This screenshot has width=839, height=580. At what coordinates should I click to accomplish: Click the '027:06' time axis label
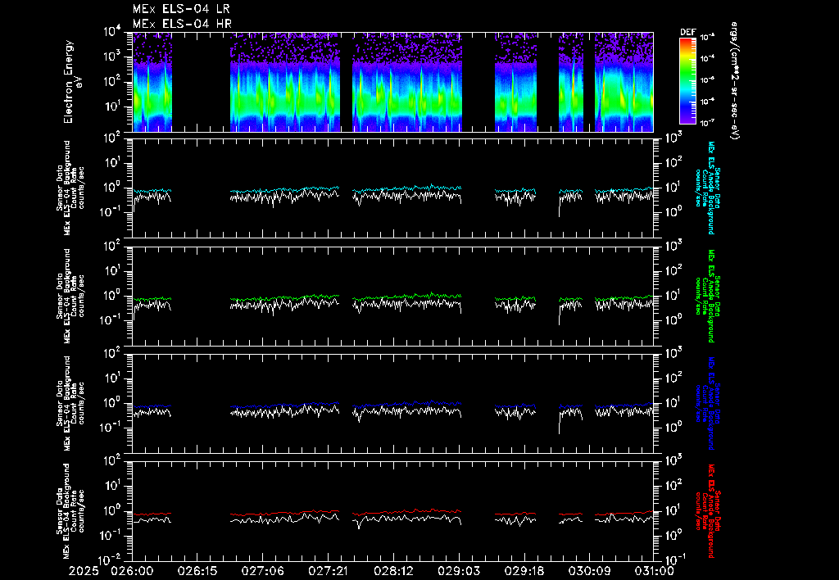click(263, 571)
